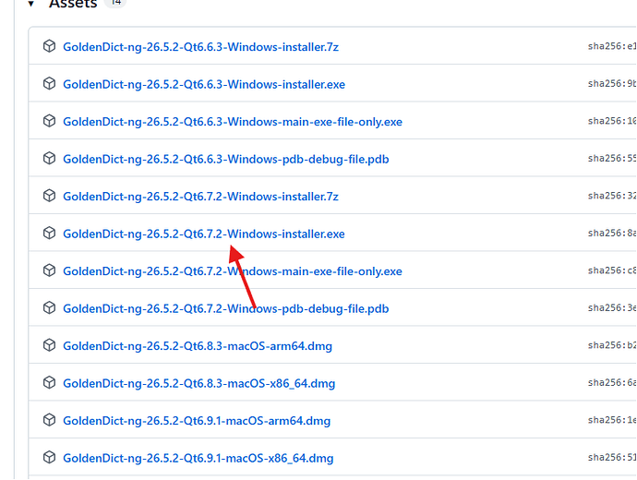The image size is (637, 480).
Task: Click sha256 hash of Qt6.6.3 main-exe-file-only row
Action: [x=612, y=121]
